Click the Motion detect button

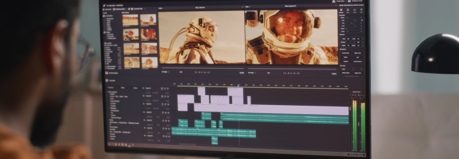pos(346,73)
